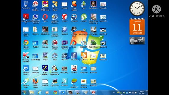Open Windows Media Player taskbar icon
169x95 pixels.
click(x=47, y=93)
